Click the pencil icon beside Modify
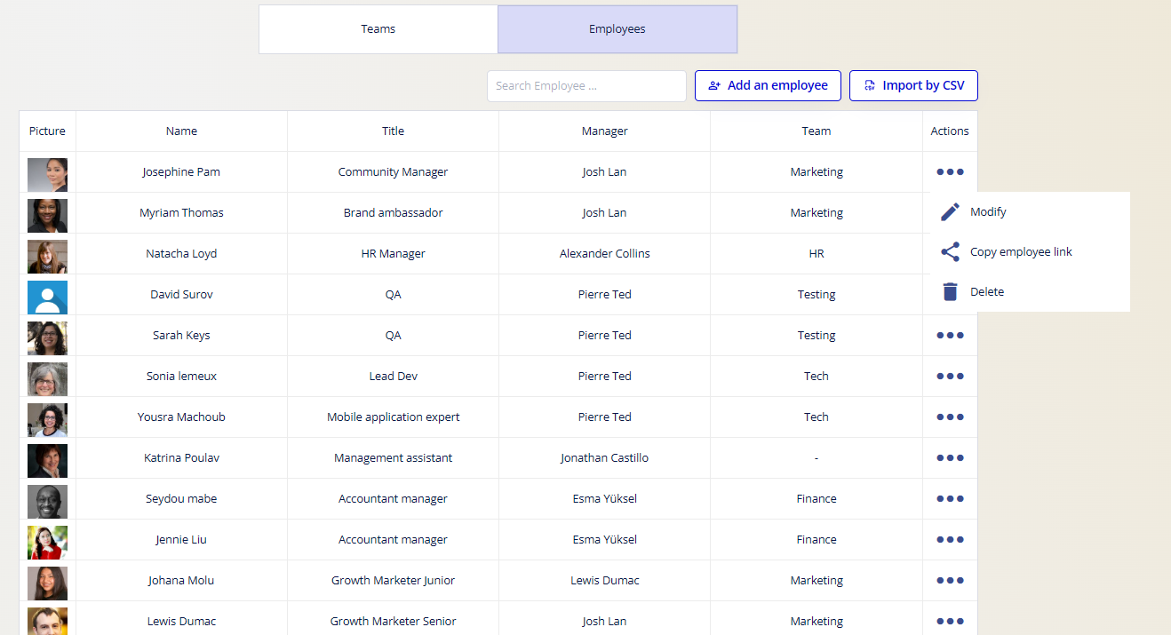The image size is (1171, 635). 950,212
